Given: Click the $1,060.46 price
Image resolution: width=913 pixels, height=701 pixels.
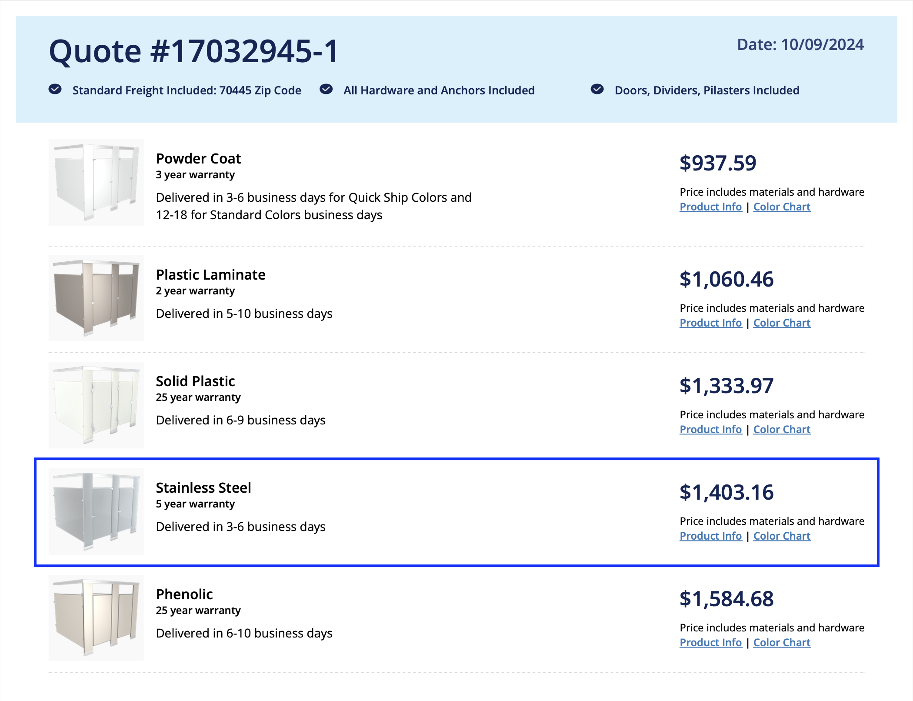Looking at the screenshot, I should click(726, 280).
